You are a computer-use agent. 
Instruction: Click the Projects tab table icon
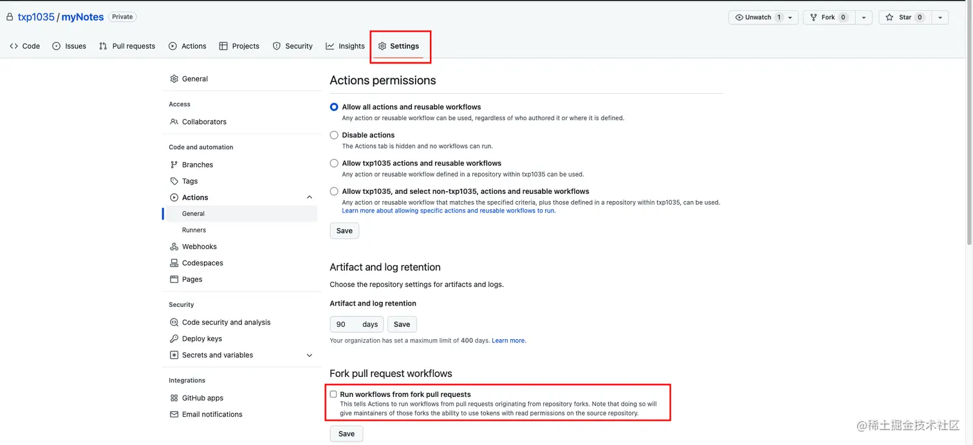[x=223, y=46]
